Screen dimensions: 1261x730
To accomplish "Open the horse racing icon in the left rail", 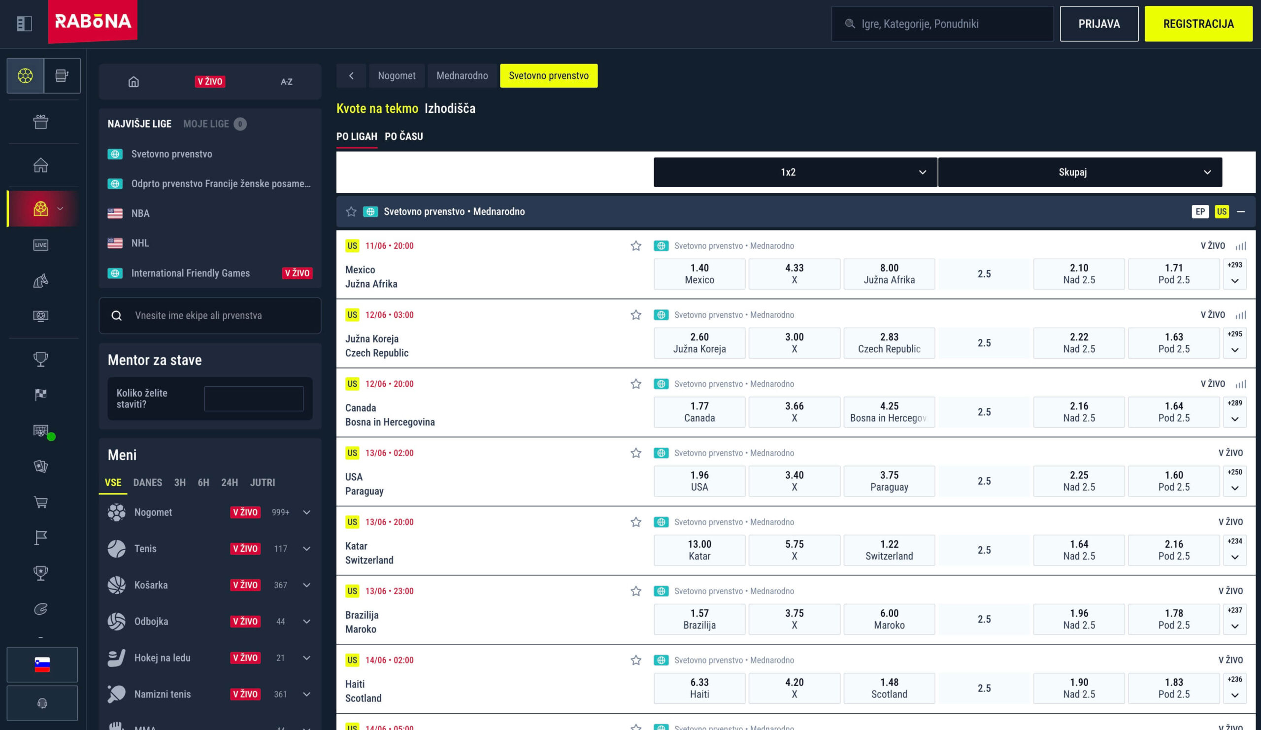I will (40, 281).
